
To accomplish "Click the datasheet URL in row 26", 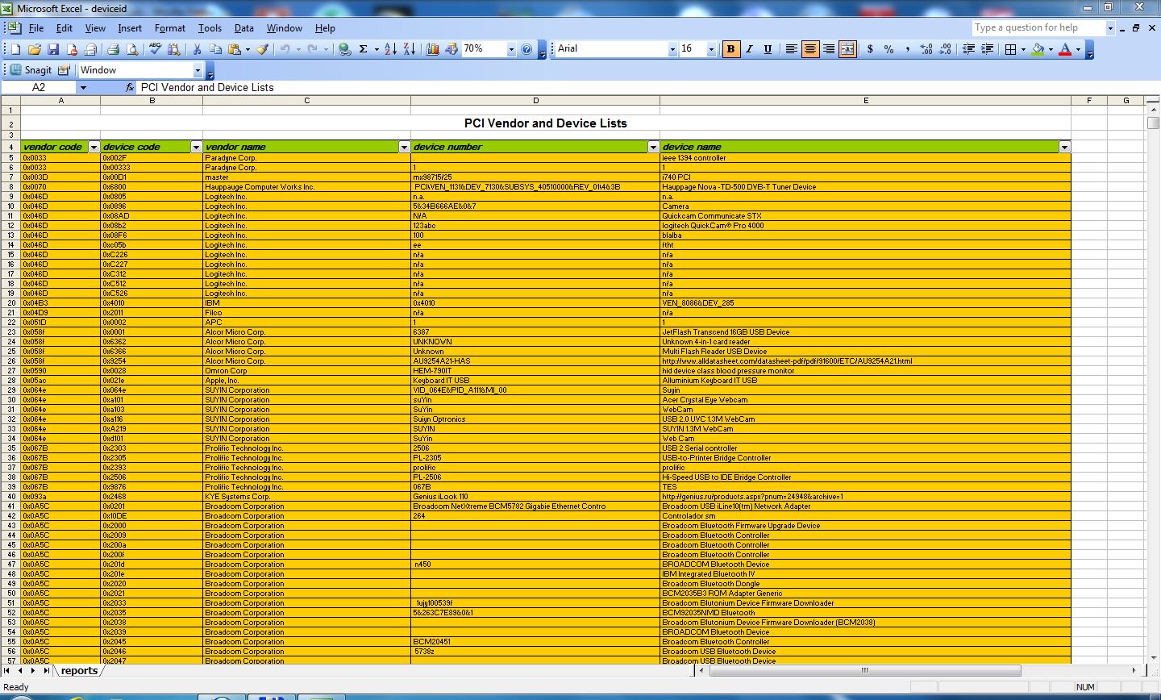I will [x=787, y=361].
